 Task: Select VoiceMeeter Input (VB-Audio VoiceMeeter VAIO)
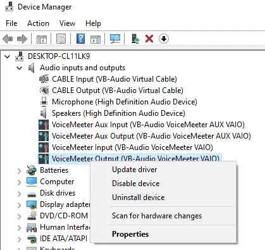[132, 147]
